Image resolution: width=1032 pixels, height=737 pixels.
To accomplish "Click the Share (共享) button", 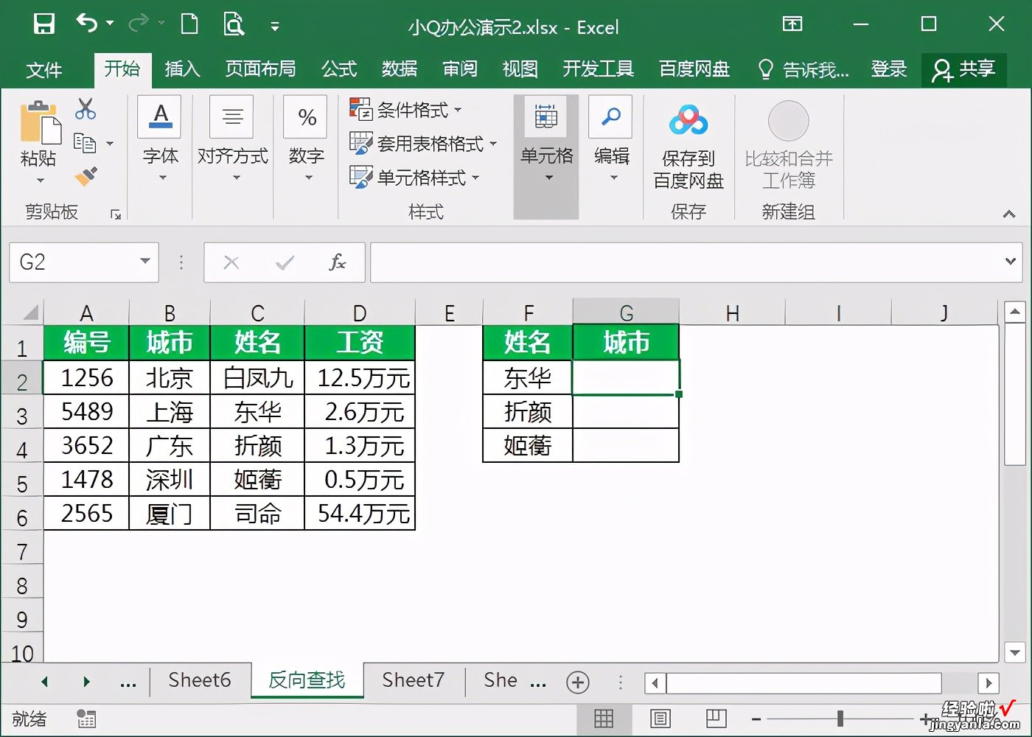I will [963, 69].
